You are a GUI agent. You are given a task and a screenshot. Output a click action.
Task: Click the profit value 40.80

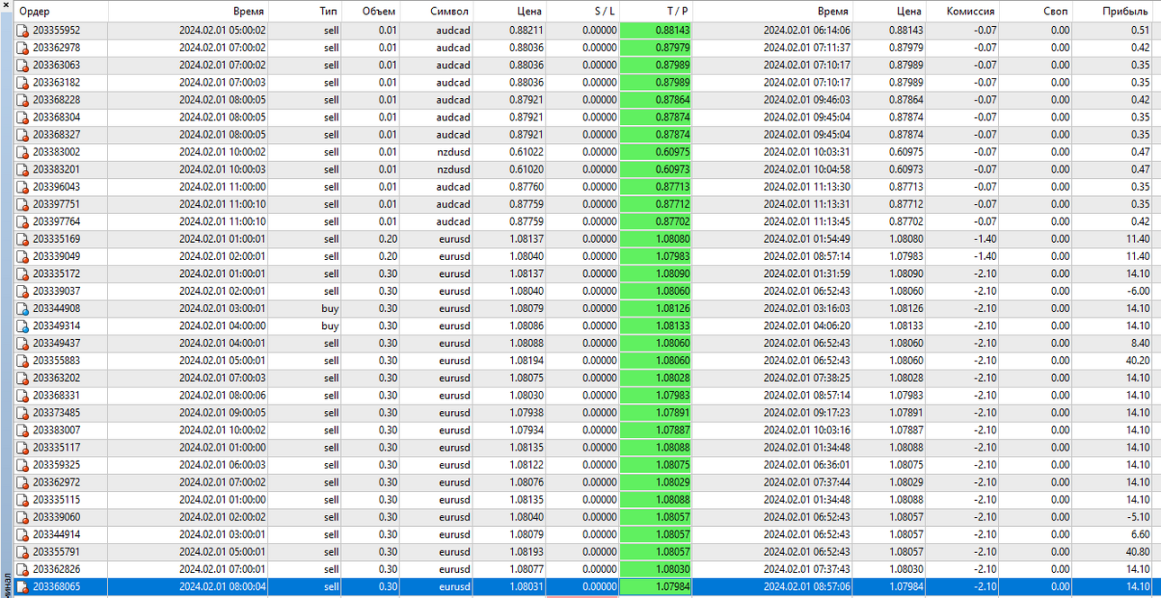(x=1138, y=552)
